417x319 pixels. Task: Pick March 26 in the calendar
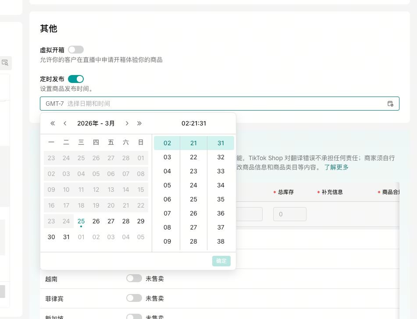pyautogui.click(x=96, y=221)
